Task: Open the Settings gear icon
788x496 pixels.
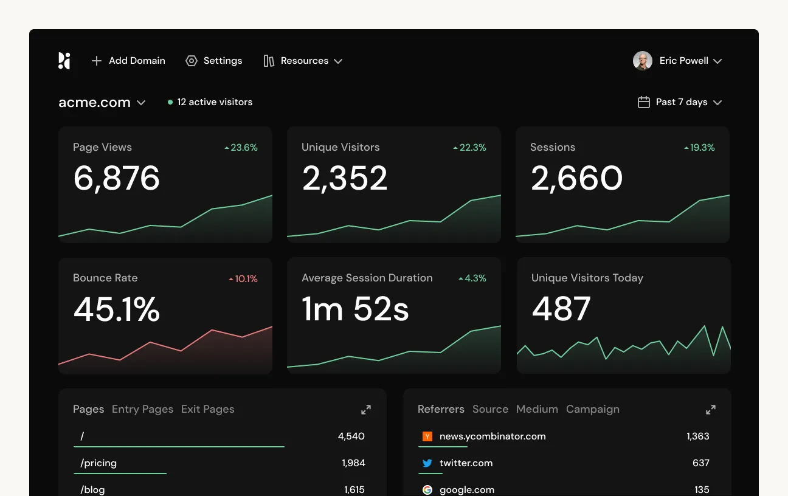Action: pyautogui.click(x=191, y=61)
